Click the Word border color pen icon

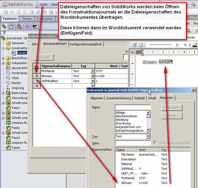pos(195,45)
